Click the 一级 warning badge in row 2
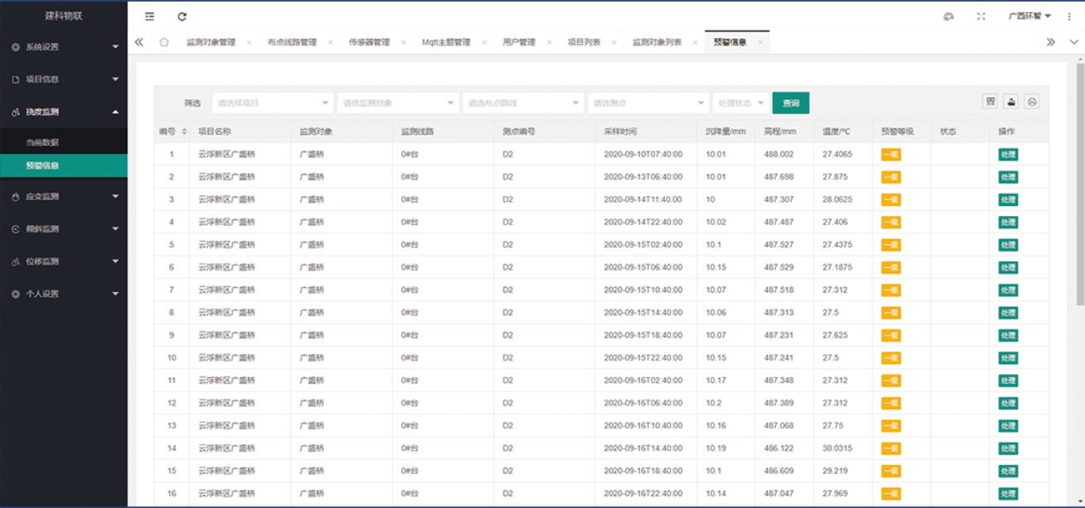The width and height of the screenshot is (1085, 508). pyautogui.click(x=890, y=177)
